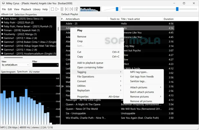Click the random playback button
This screenshot has height=130, width=199.
pyautogui.click(x=76, y=9)
